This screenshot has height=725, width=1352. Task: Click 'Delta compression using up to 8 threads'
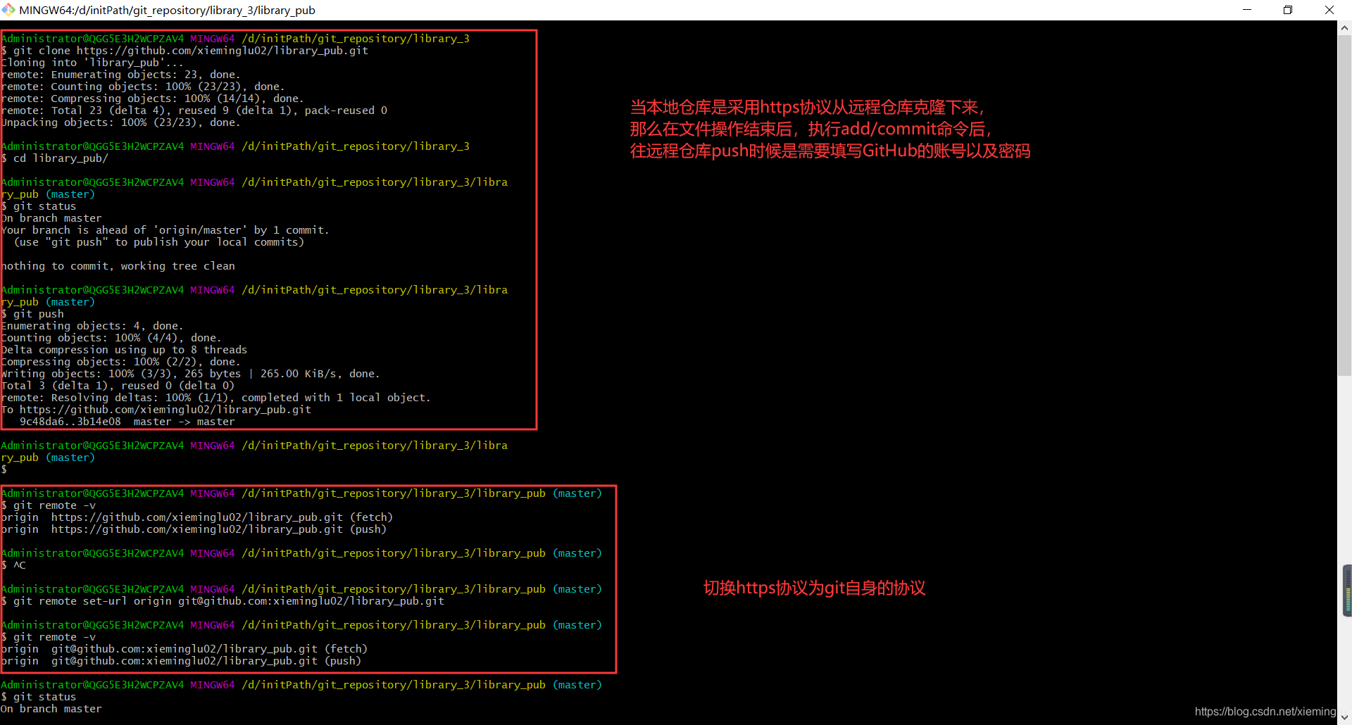pyautogui.click(x=125, y=350)
